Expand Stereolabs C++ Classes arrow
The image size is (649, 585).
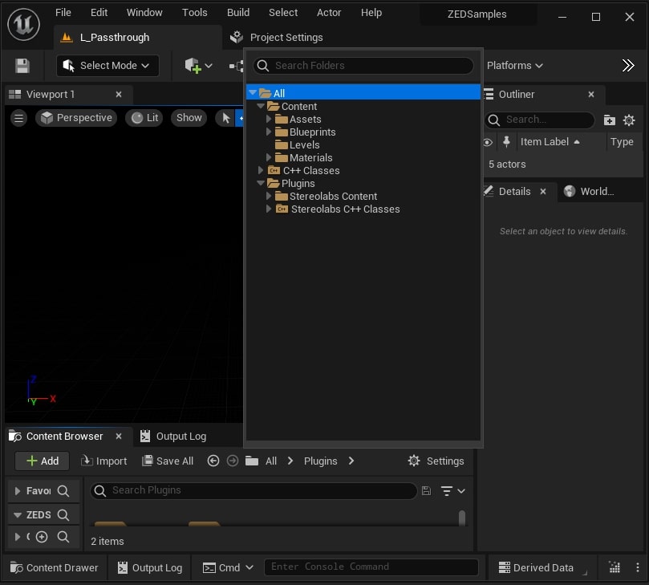[x=269, y=209]
